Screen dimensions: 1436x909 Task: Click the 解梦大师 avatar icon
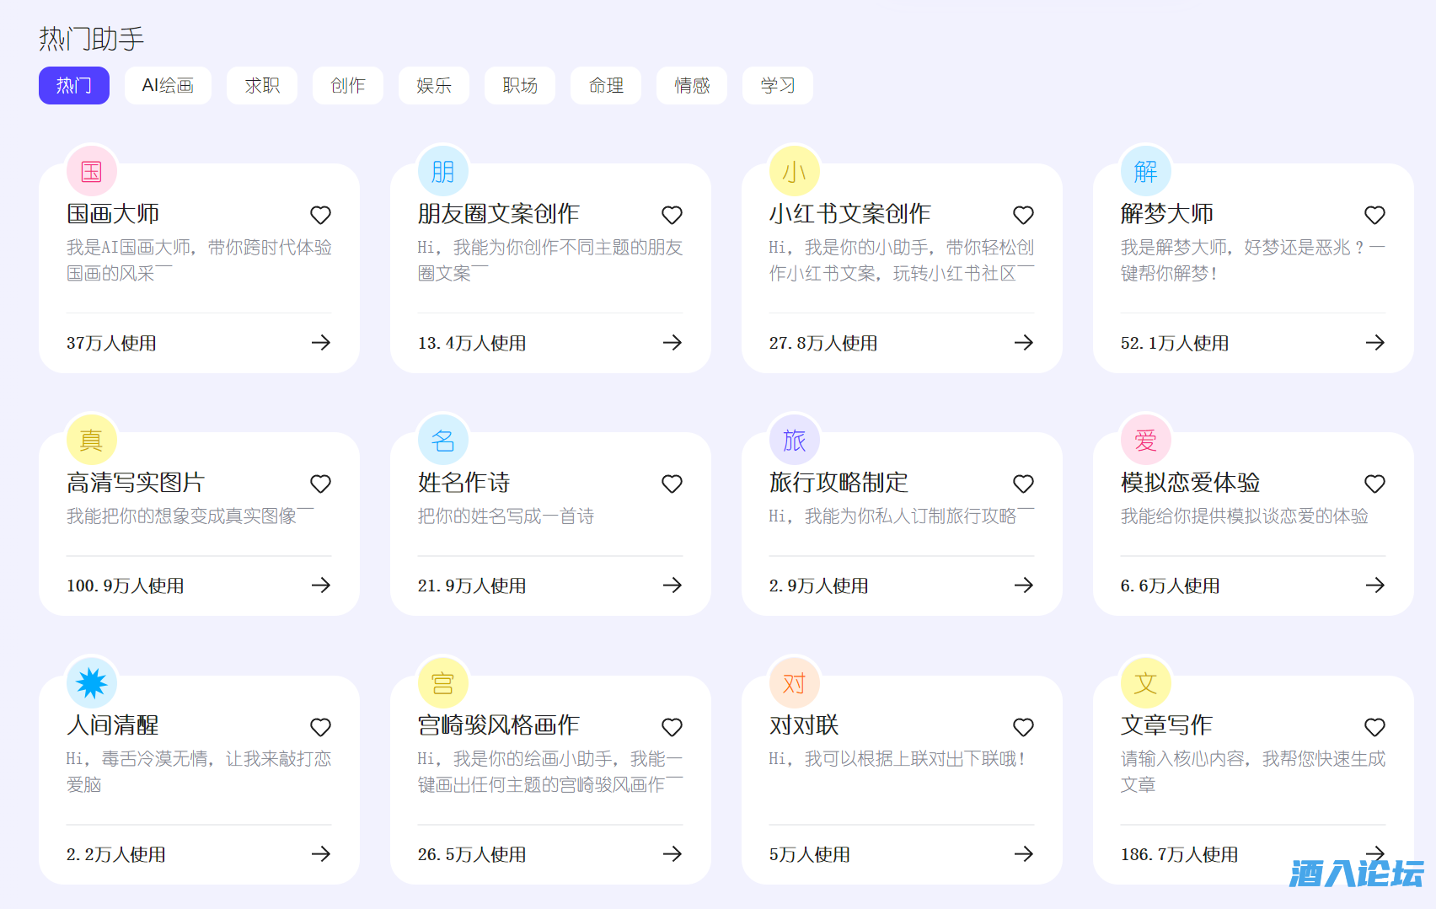click(x=1145, y=171)
